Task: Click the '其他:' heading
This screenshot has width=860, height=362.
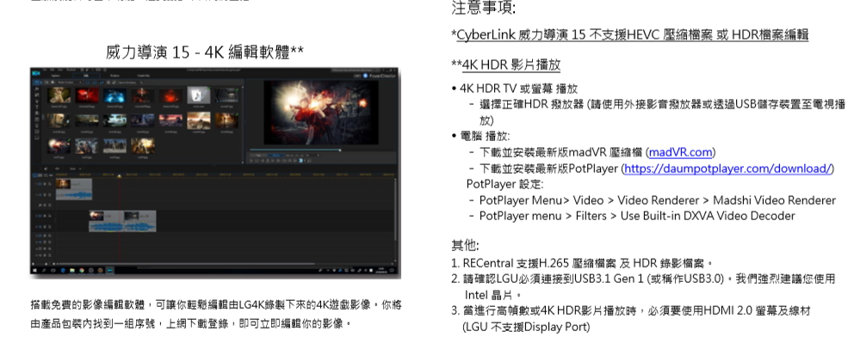Action: [x=465, y=245]
